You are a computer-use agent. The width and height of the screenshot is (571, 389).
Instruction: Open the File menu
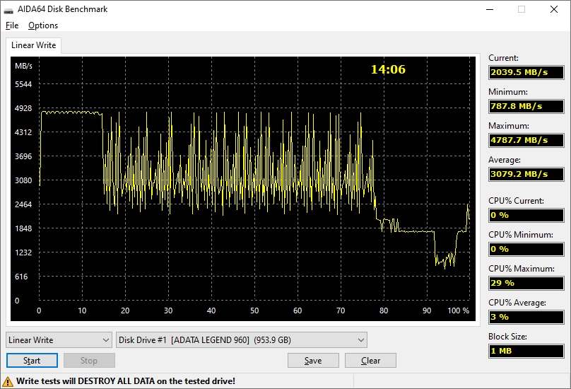(12, 25)
